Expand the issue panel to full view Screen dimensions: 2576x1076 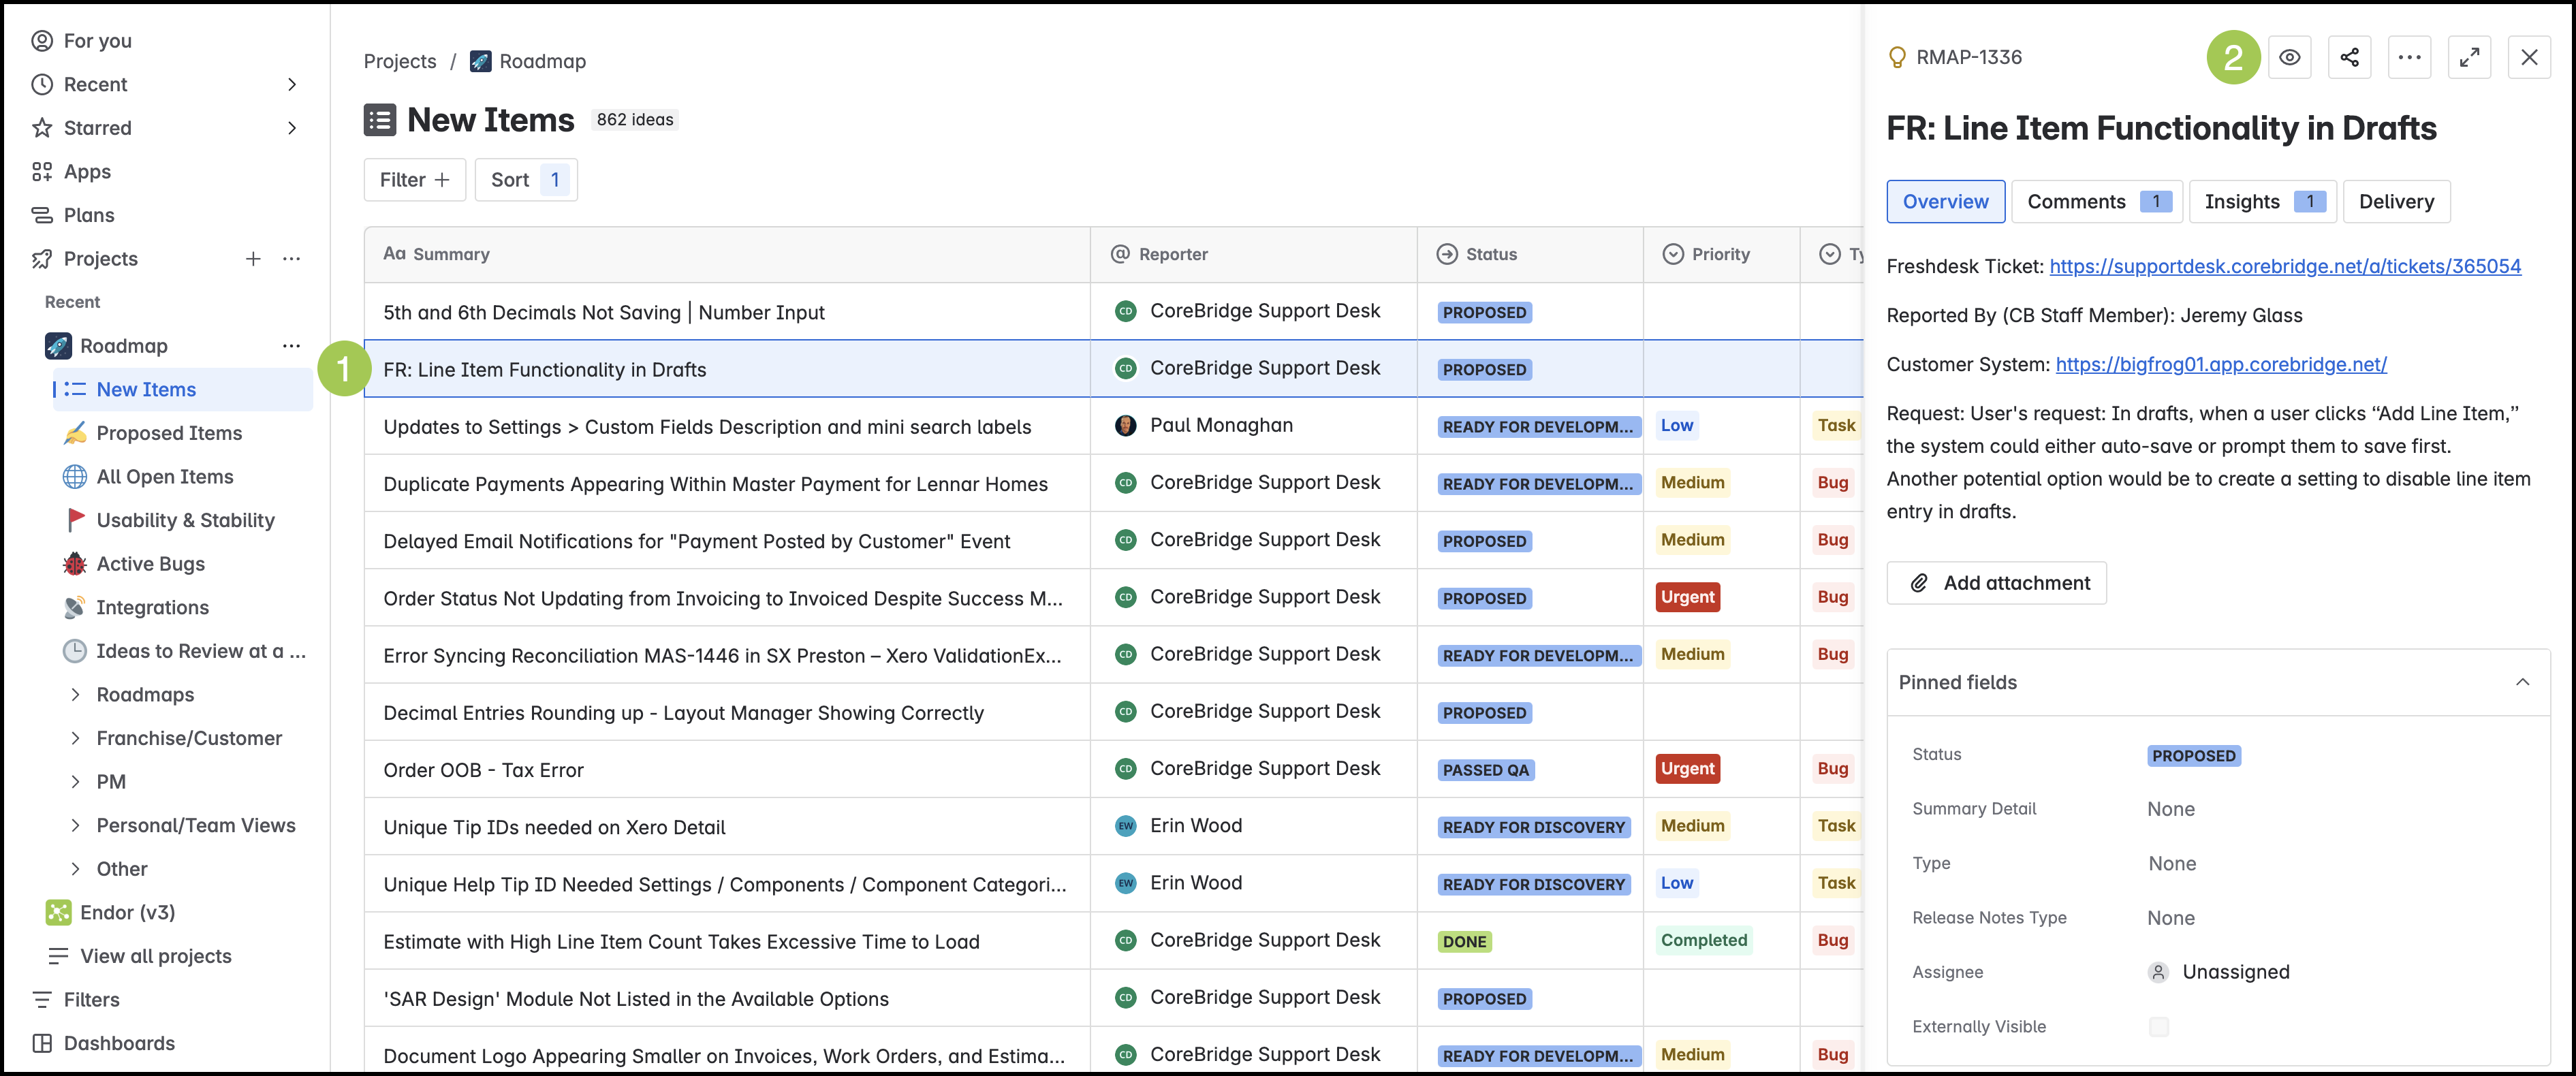click(2469, 57)
